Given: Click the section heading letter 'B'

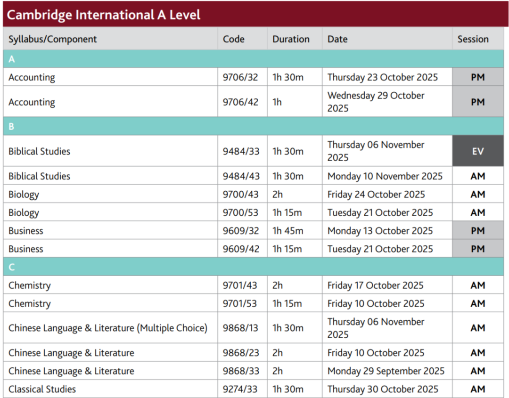Looking at the screenshot, I should tap(11, 127).
